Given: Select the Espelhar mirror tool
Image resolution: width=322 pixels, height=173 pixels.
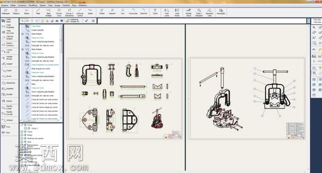Looking at the screenshot, I should point(8,89).
